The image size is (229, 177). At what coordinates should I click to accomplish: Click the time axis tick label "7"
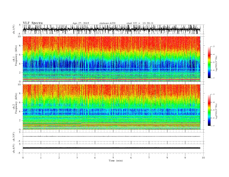[x=149, y=158]
